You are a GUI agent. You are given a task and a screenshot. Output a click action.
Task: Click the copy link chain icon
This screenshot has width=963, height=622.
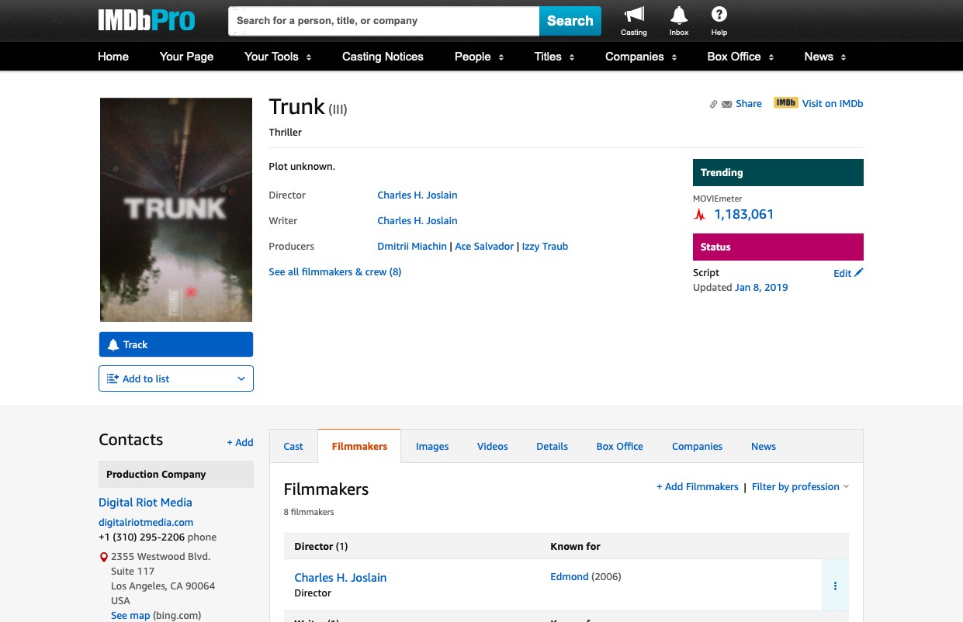click(x=713, y=104)
